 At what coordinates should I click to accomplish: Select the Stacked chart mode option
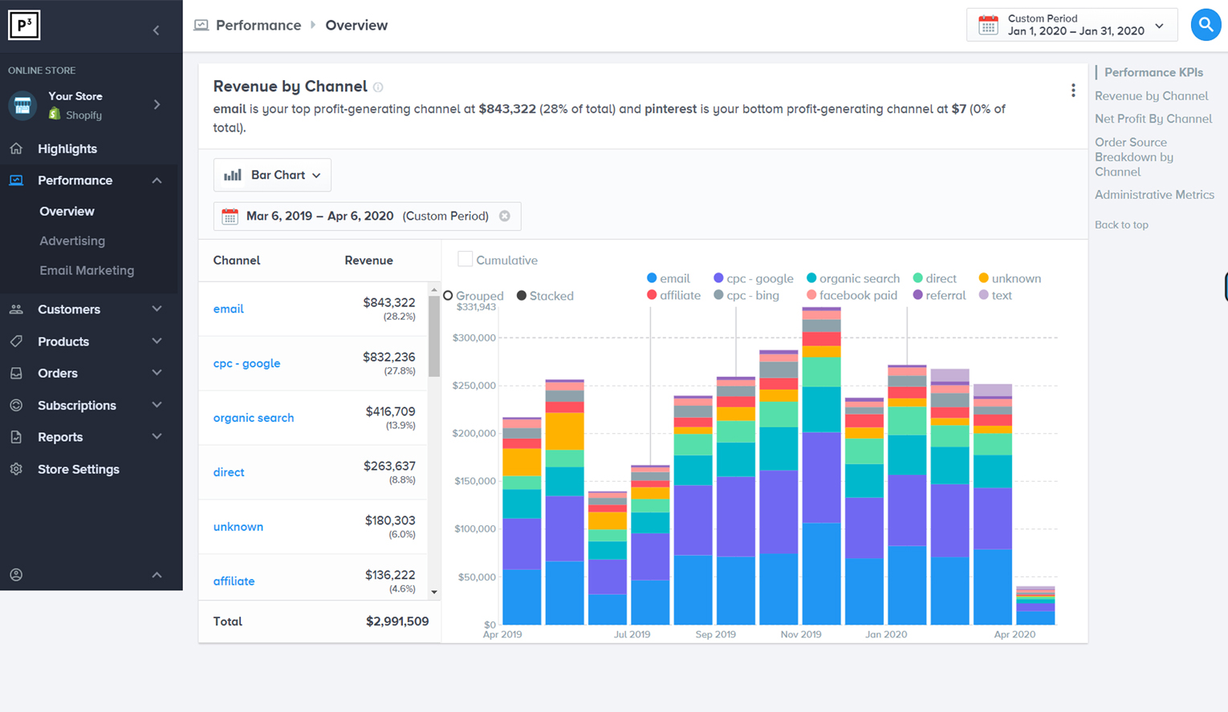(x=522, y=296)
